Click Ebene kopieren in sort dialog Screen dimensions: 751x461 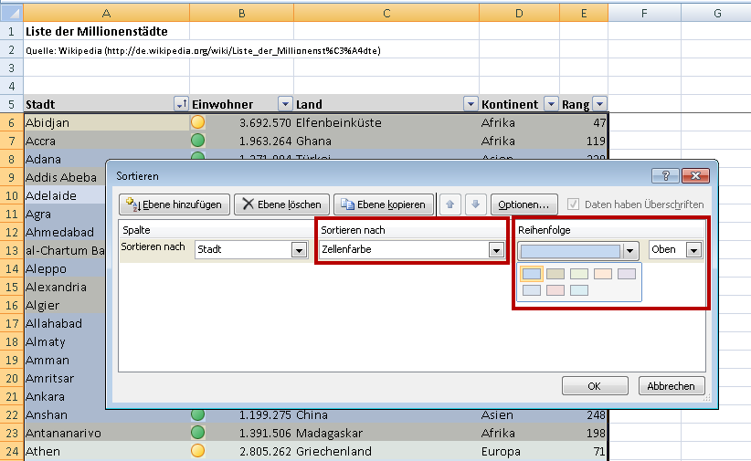(383, 204)
